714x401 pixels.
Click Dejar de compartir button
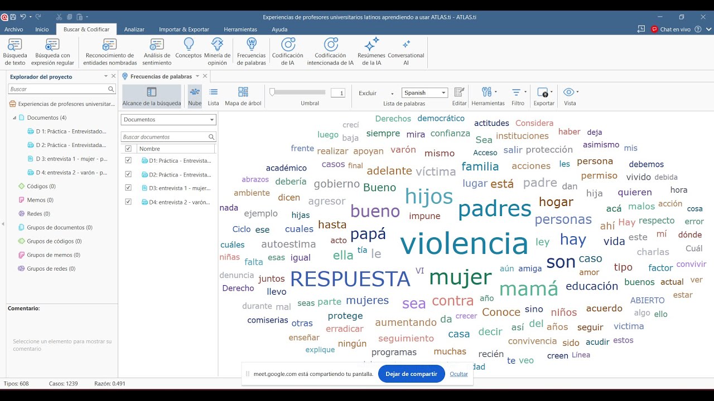411,374
